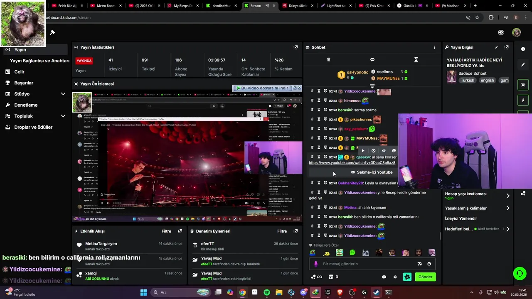
Task: Open the green headset support button
Action: click(520, 273)
